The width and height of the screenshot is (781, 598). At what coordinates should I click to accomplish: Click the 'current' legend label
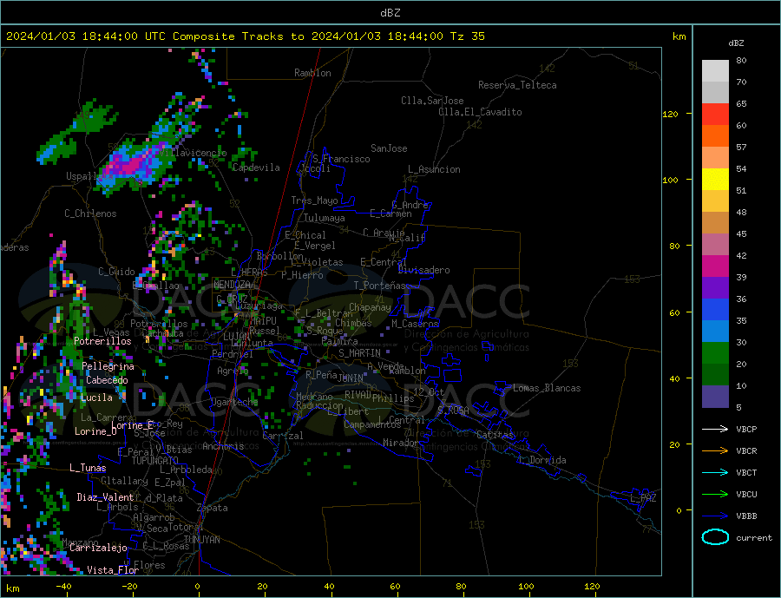(754, 538)
